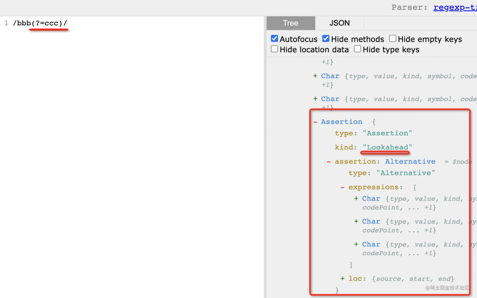
Task: Open the regexp-tree parser link
Action: (454, 7)
